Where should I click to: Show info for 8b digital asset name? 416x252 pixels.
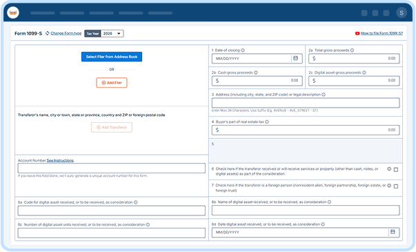(329, 202)
